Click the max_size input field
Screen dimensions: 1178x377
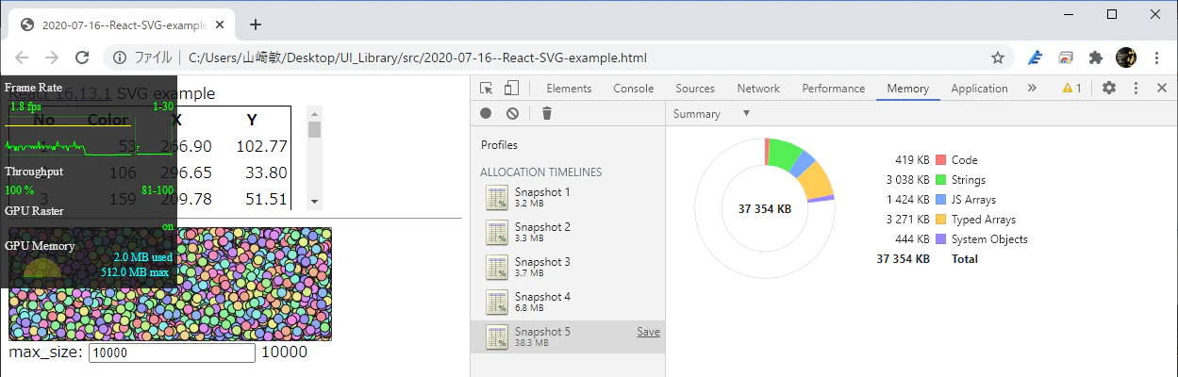[x=172, y=352]
